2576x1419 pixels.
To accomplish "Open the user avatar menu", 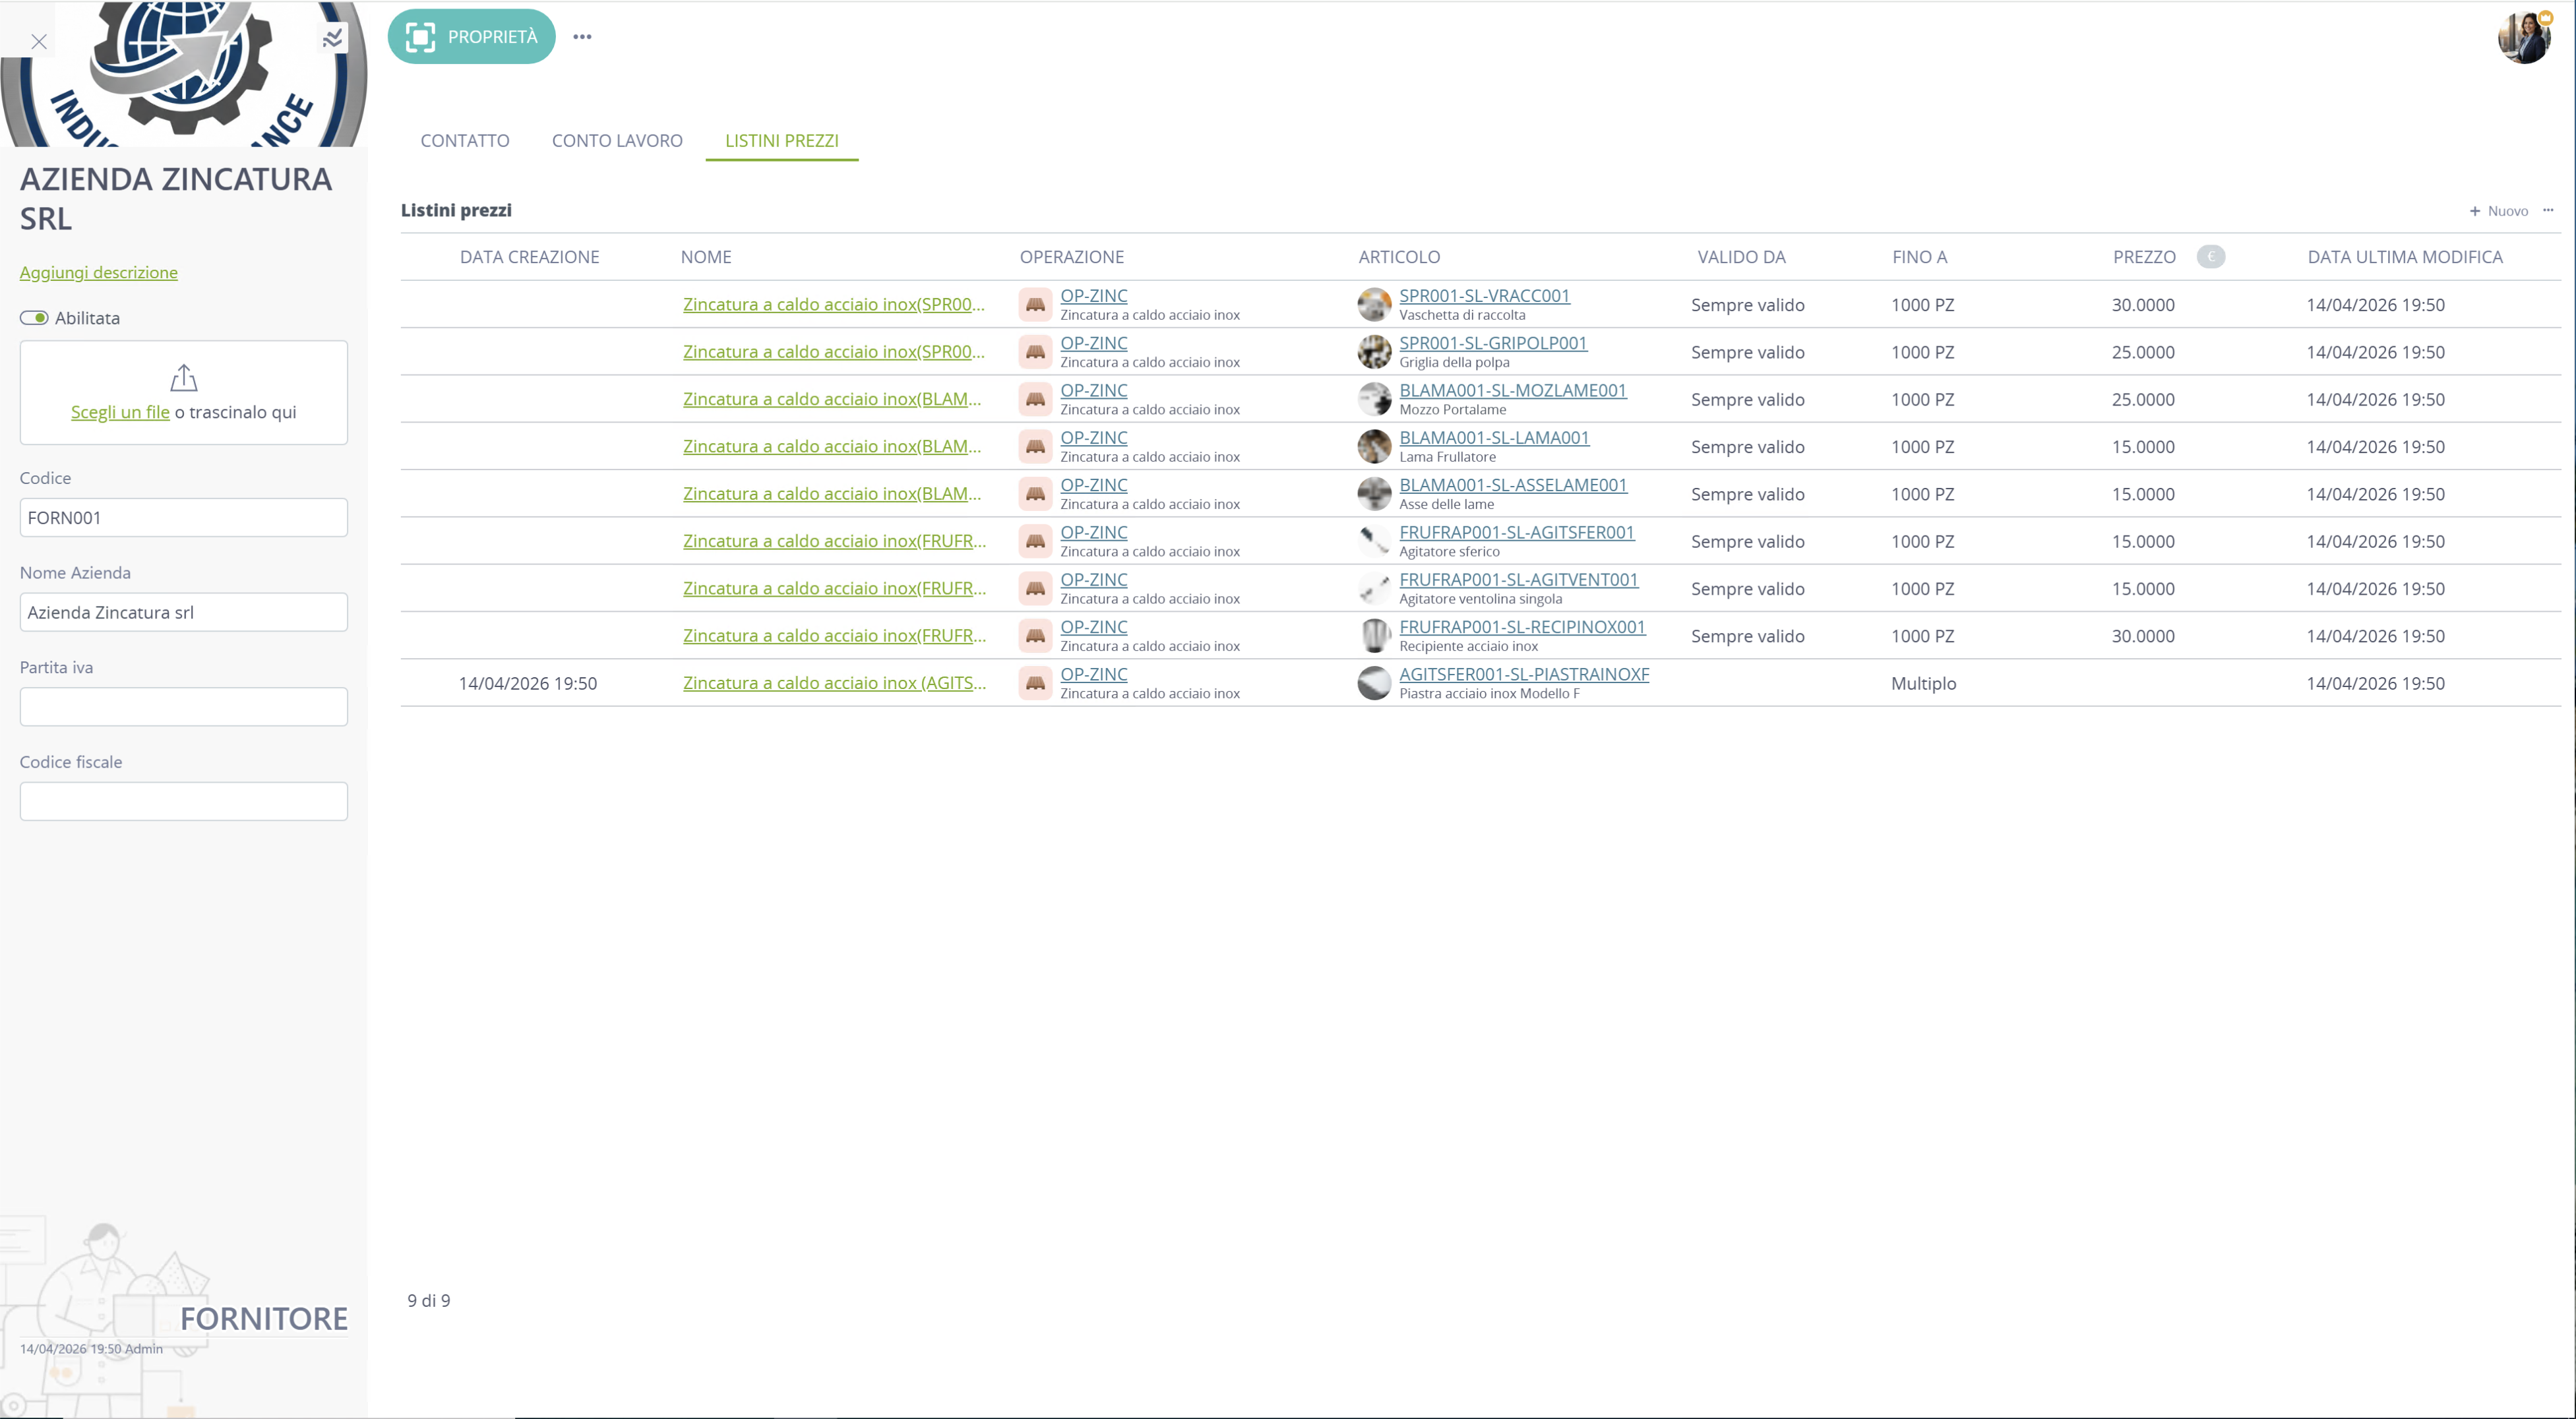I will (2523, 38).
